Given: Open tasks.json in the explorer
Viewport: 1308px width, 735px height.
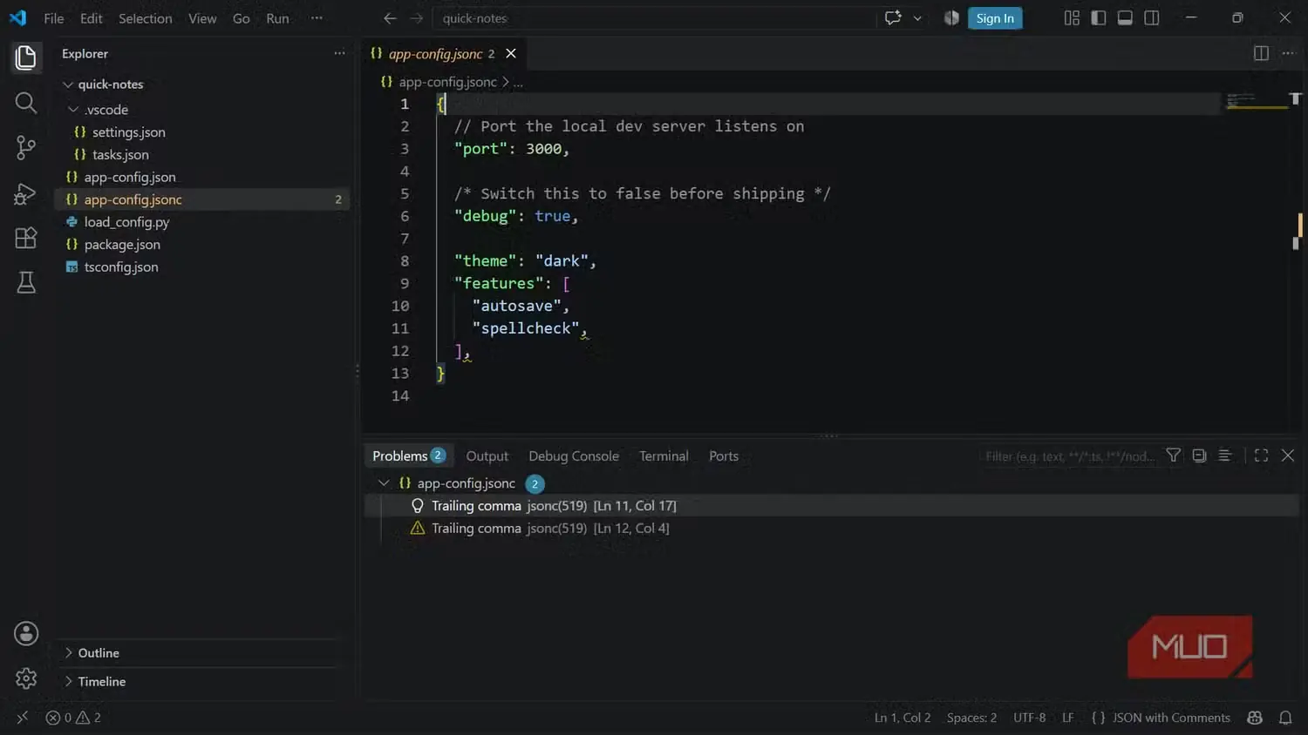Looking at the screenshot, I should click(x=120, y=155).
